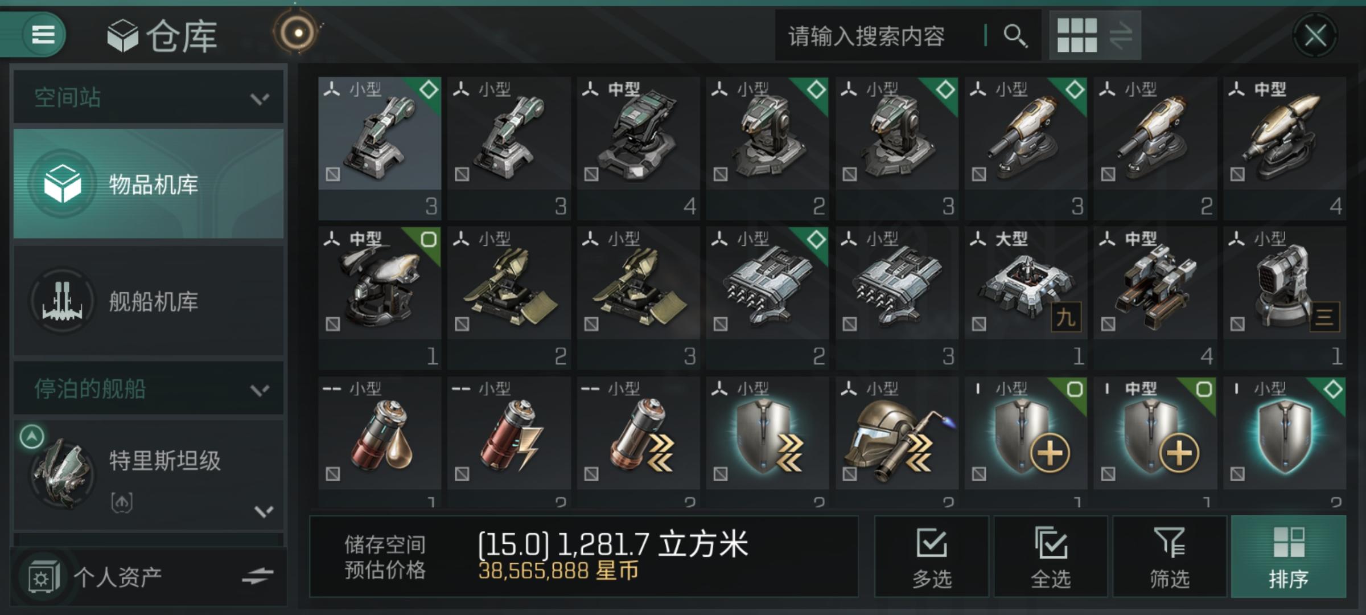1366x615 pixels.
Task: Switch to grid view icon
Action: 1077,35
